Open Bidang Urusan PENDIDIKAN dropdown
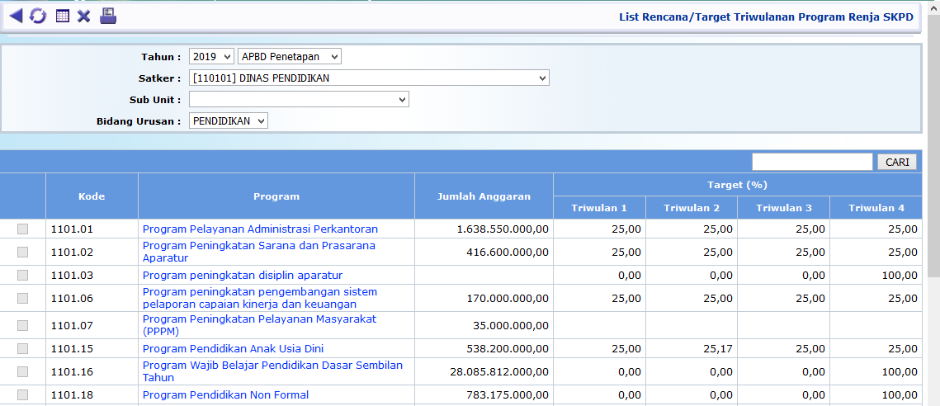This screenshot has width=940, height=406. 229,121
